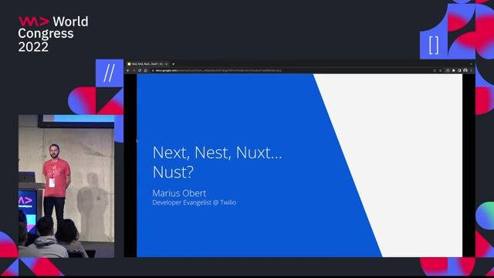Bookmark this page with the star icon

point(441,70)
